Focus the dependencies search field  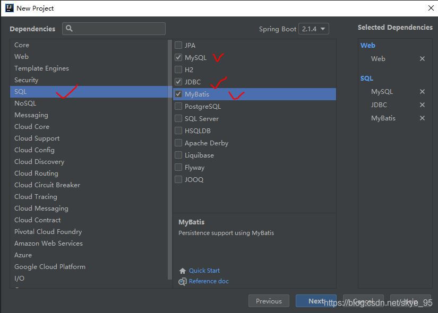coord(114,29)
